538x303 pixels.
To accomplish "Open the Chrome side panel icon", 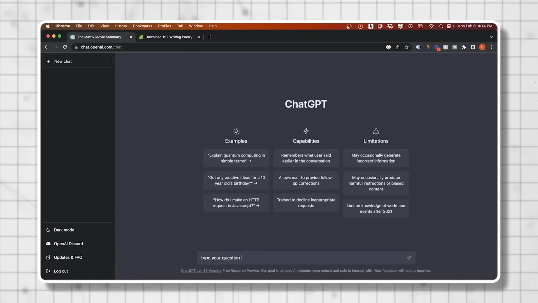I will pos(473,47).
